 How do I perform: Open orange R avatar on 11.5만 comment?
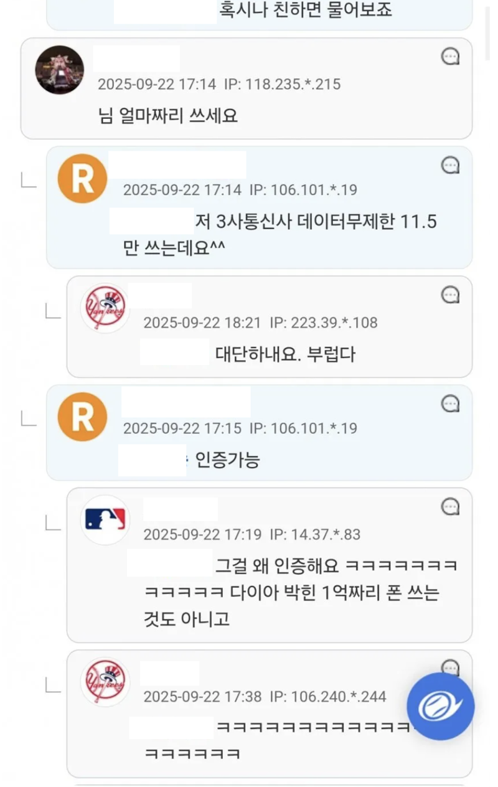pos(82,179)
